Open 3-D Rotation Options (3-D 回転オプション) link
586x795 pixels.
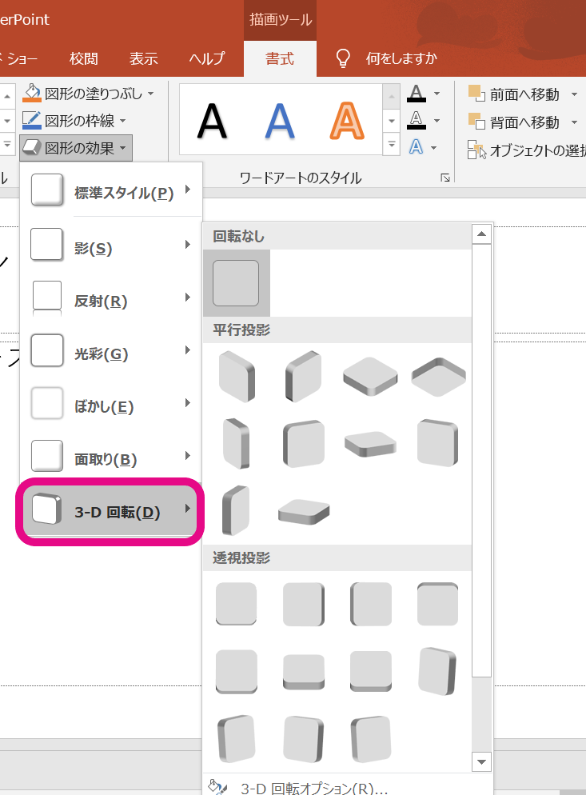[x=313, y=788]
